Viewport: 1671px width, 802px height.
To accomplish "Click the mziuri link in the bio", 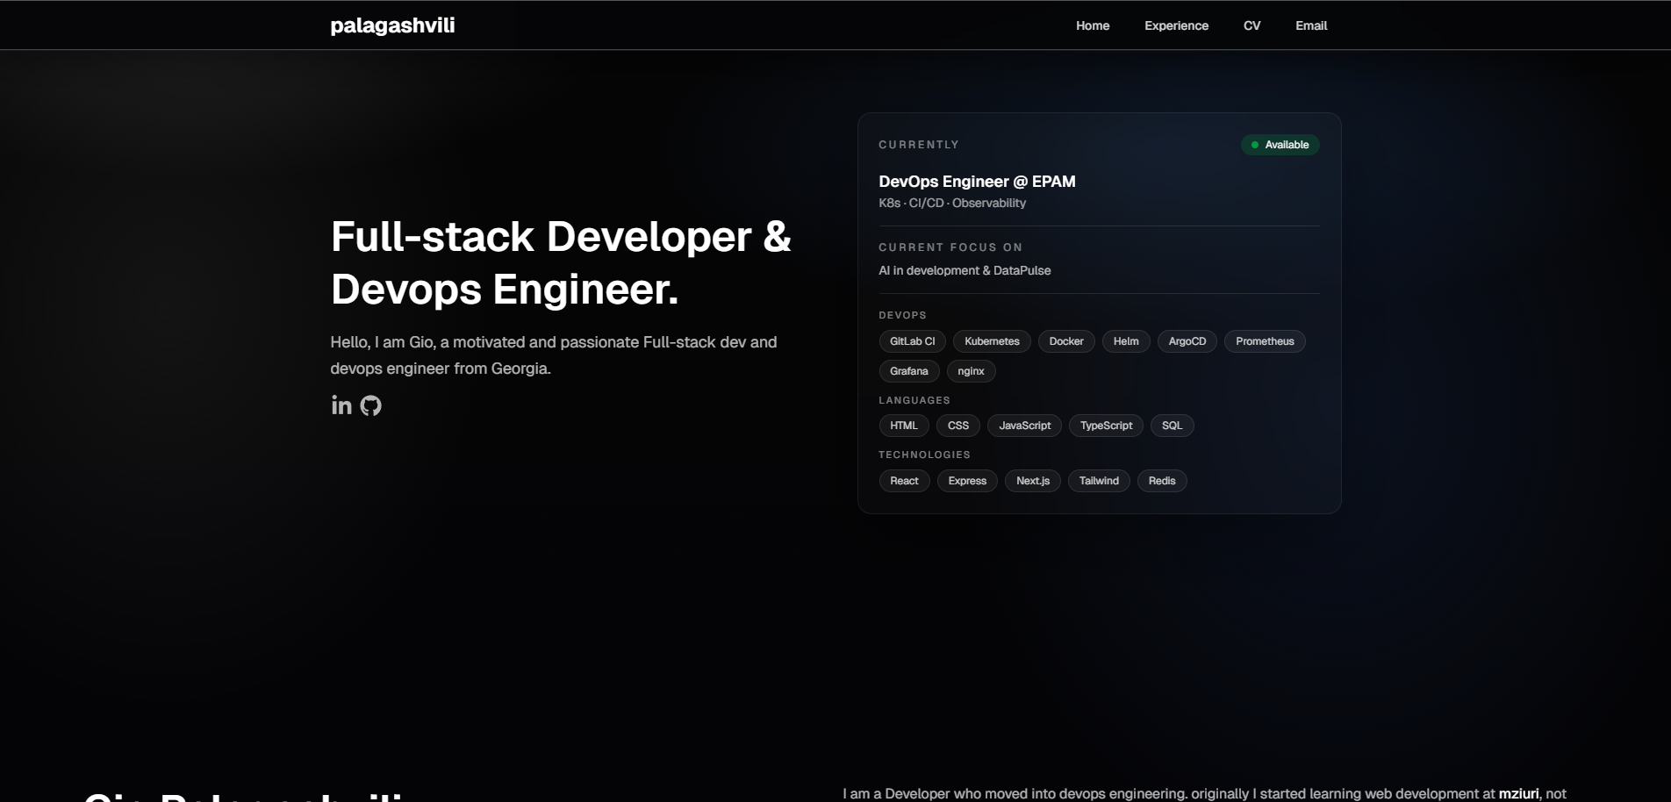I will pos(1518,793).
